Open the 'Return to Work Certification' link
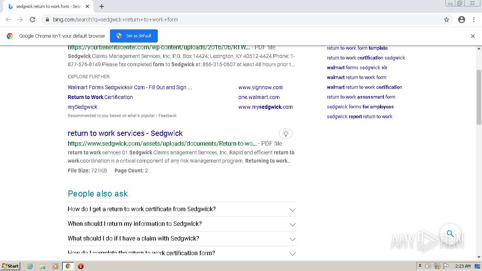Screen dimensions: 482x271 (100, 97)
